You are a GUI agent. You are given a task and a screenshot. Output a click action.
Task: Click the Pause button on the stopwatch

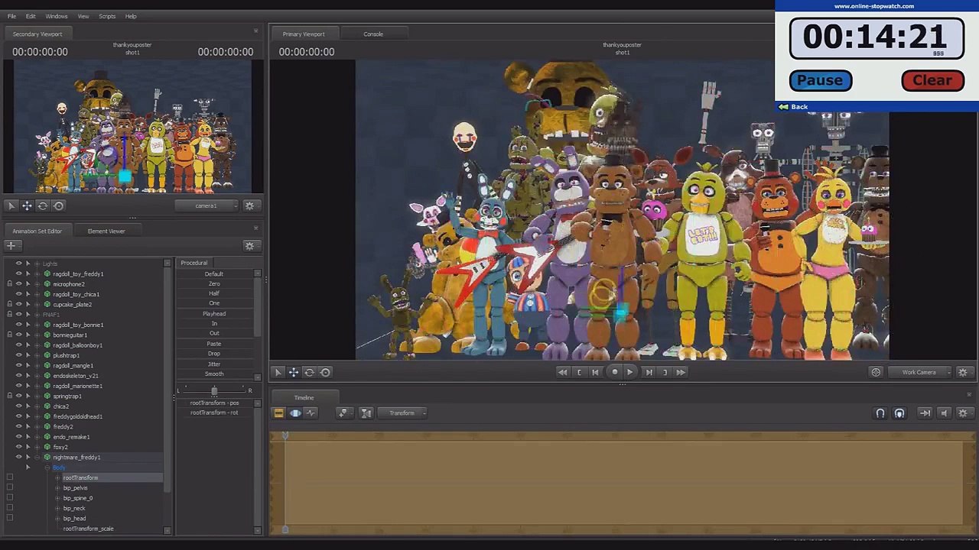pos(820,80)
